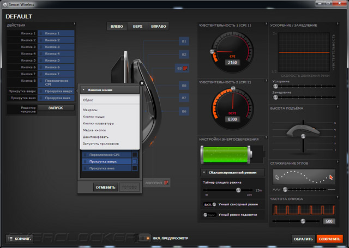349x248 pixels.
Task: Choose Макросы from the popup list
Action: tap(91, 110)
